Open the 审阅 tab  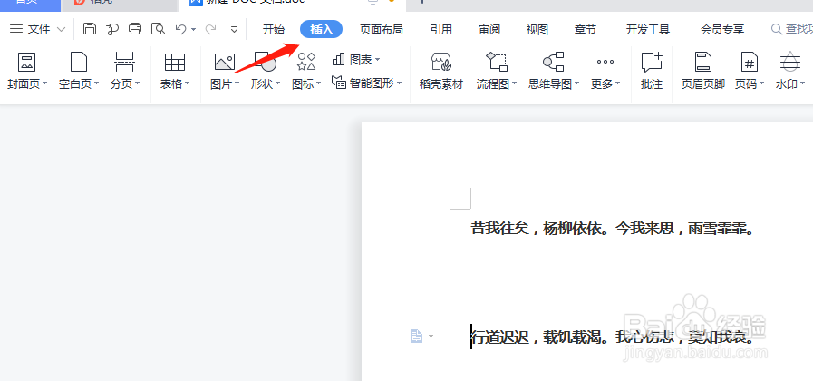(489, 30)
